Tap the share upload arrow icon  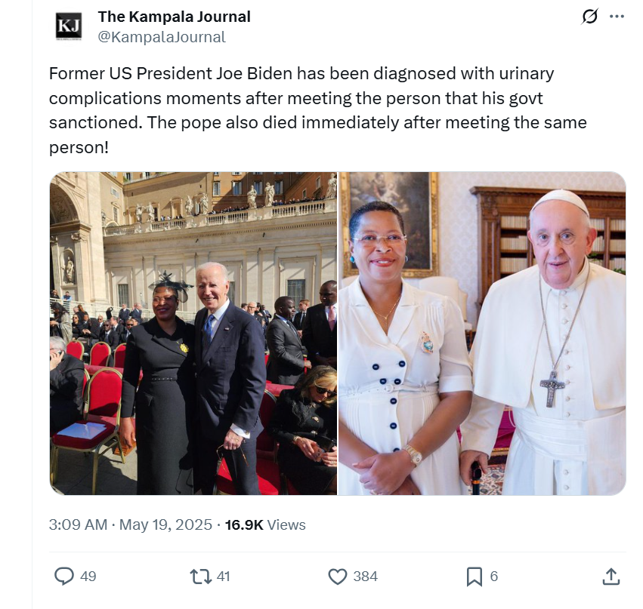coord(611,577)
